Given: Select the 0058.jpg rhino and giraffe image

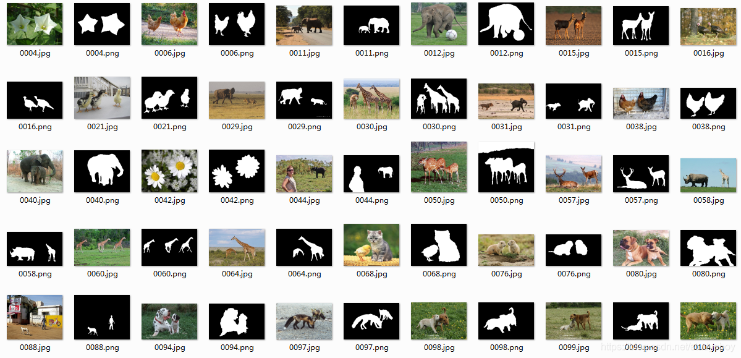Looking at the screenshot, I should (x=708, y=175).
